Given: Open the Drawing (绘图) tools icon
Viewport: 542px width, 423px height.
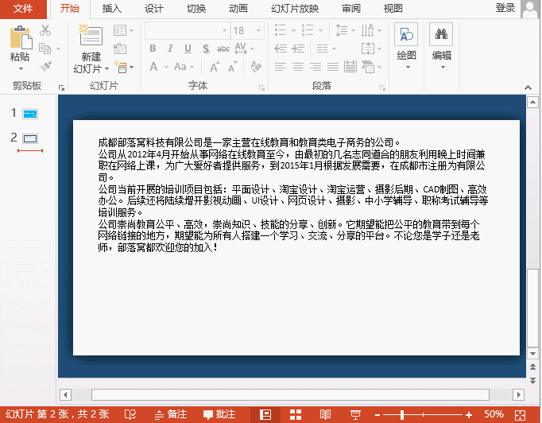Looking at the screenshot, I should (406, 37).
